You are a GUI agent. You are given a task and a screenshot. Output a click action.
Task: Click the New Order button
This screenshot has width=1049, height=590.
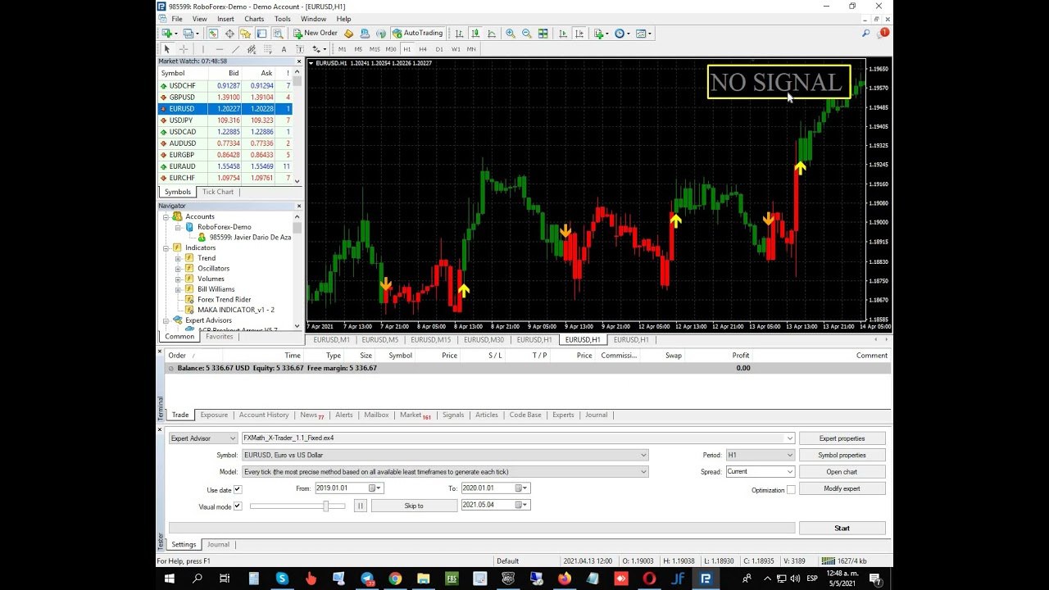(x=316, y=34)
